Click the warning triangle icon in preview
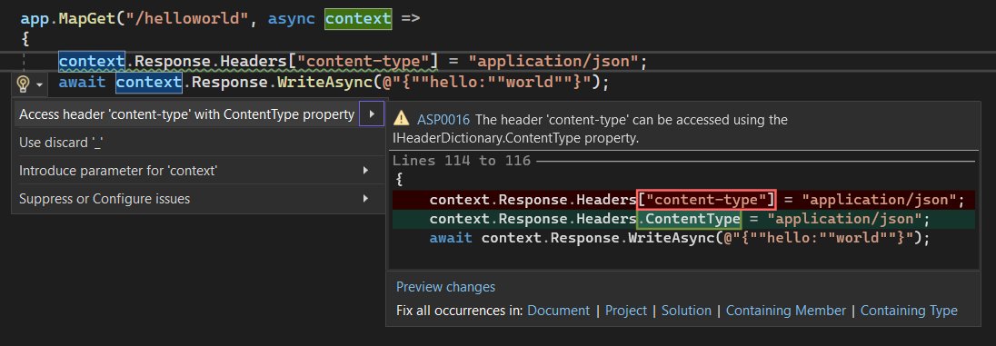This screenshot has width=996, height=346. 402,119
